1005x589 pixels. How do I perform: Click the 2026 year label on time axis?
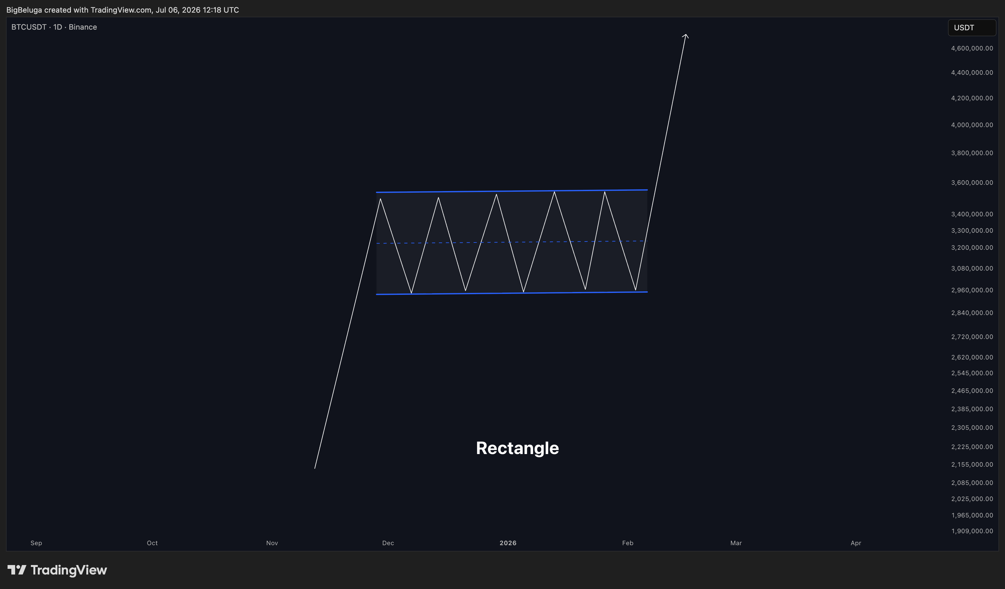[x=508, y=543]
